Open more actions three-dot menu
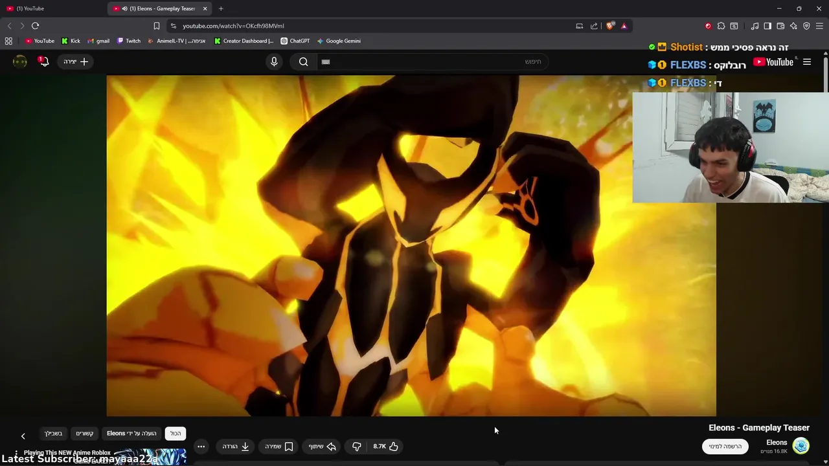 [x=201, y=447]
